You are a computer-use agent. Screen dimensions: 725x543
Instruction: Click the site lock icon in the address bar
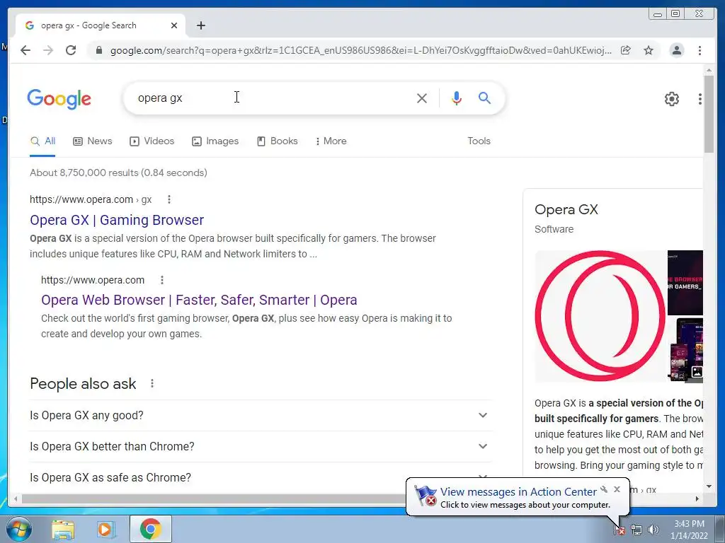point(98,50)
